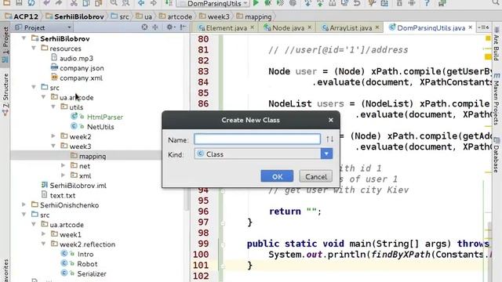Image resolution: width=502 pixels, height=282 pixels.
Task: Click the yellow warning marker at the top of the right gutter
Action: pyautogui.click(x=488, y=38)
